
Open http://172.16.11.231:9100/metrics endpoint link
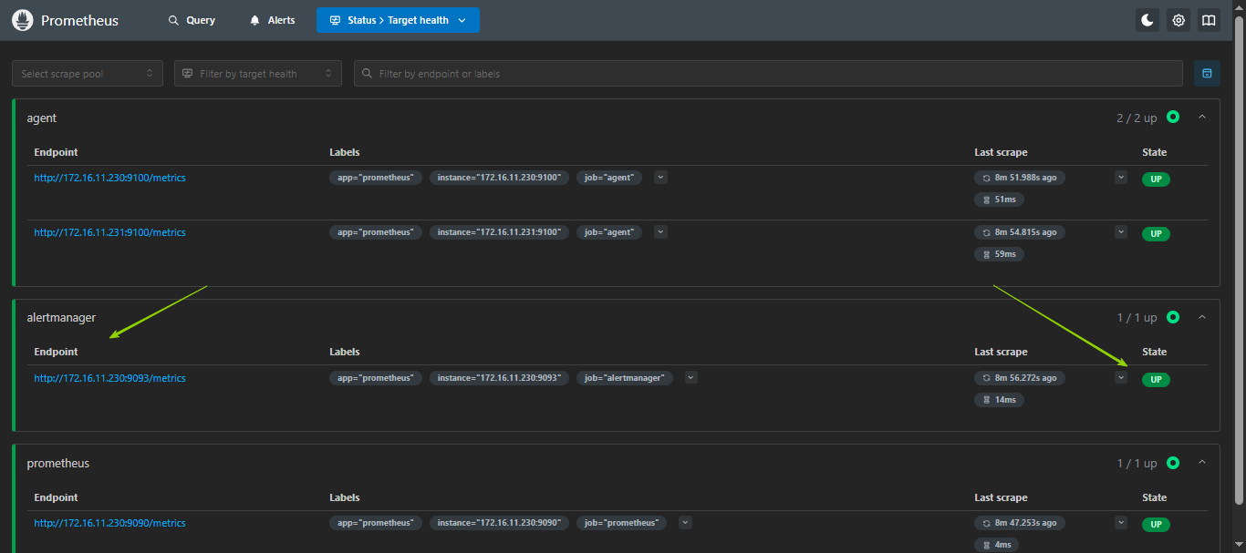pyautogui.click(x=109, y=232)
